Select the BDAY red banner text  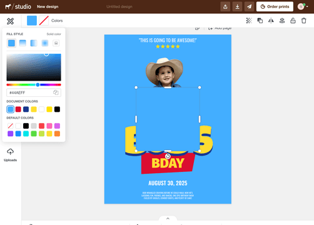pos(168,163)
